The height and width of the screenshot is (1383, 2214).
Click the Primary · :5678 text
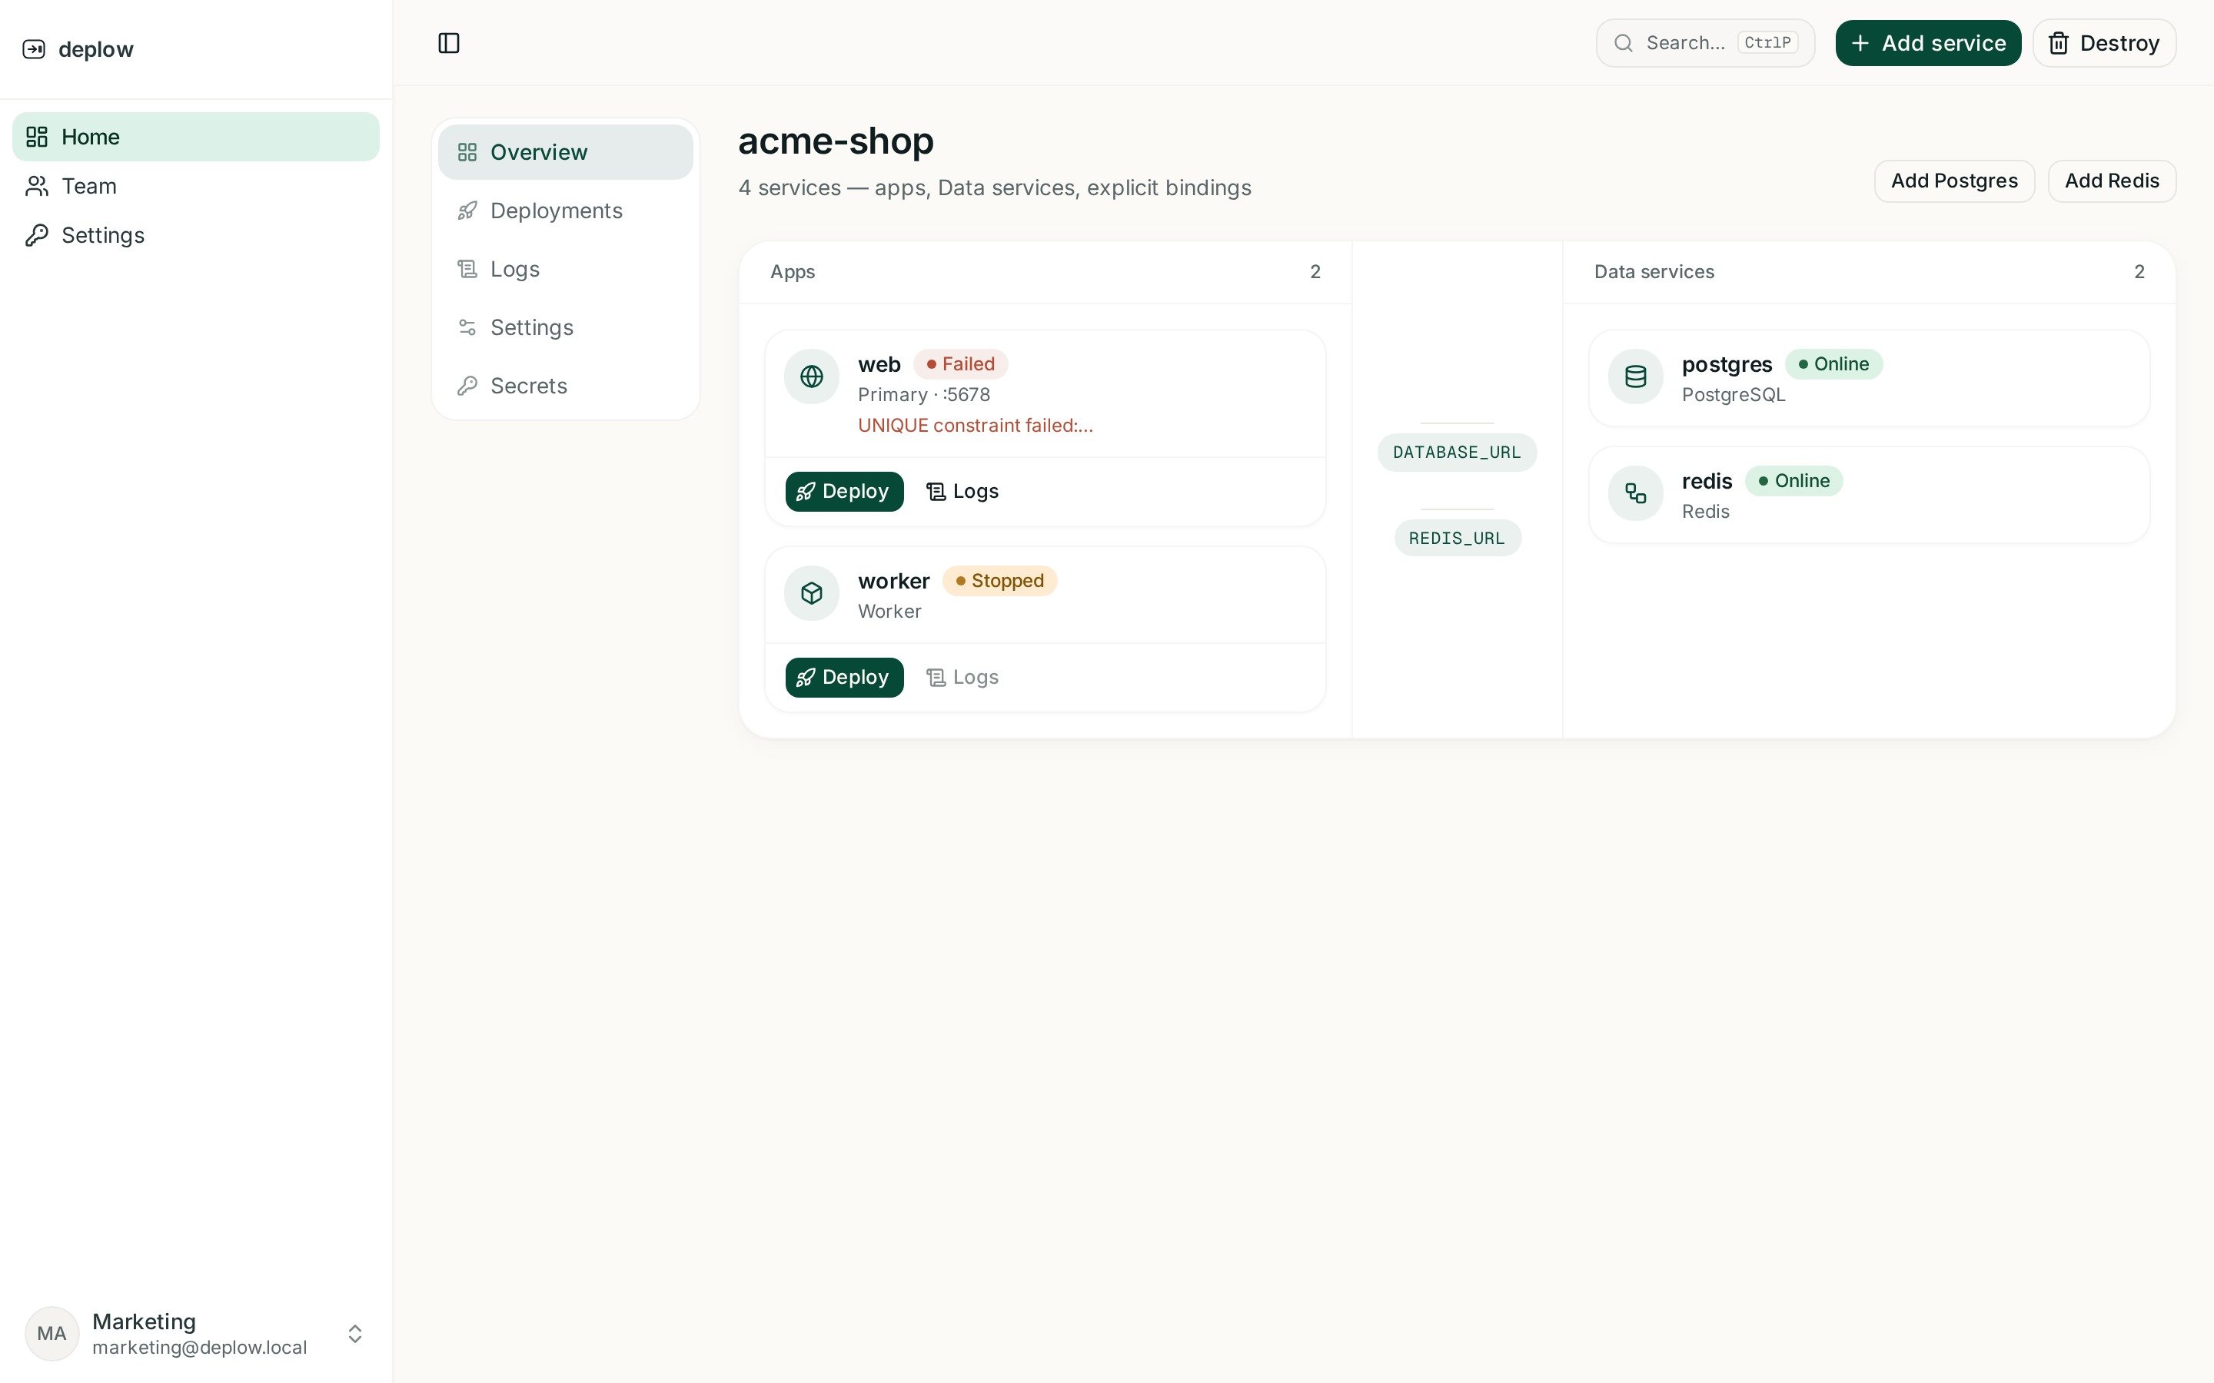923,395
